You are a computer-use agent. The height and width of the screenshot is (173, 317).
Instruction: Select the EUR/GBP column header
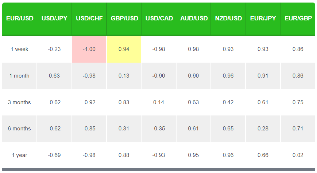298,18
